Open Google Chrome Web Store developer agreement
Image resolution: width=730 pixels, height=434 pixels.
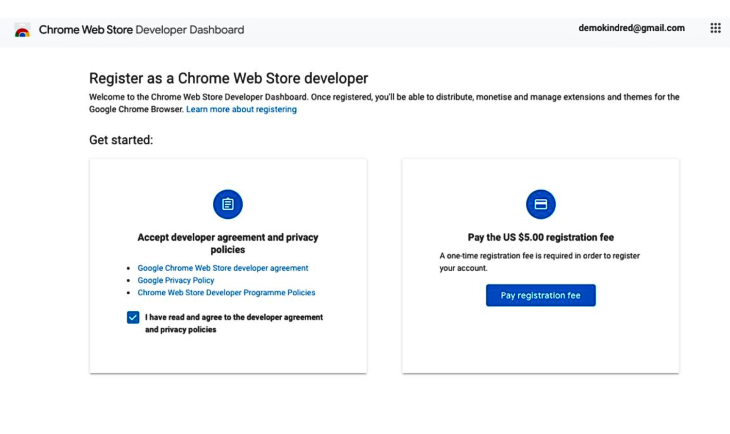pos(223,268)
